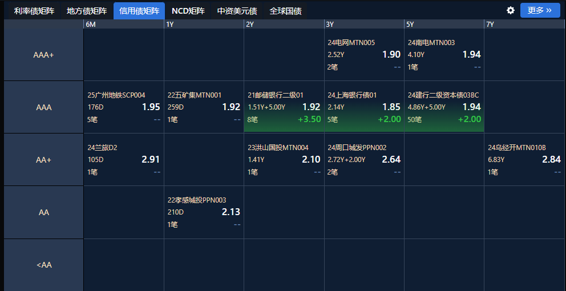Click the AA rating row header
This screenshot has height=291, width=566.
pos(44,212)
